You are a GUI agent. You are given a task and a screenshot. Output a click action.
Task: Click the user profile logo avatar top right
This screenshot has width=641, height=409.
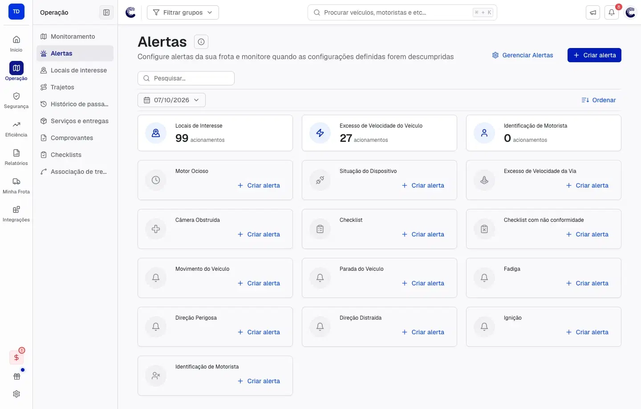tap(630, 12)
